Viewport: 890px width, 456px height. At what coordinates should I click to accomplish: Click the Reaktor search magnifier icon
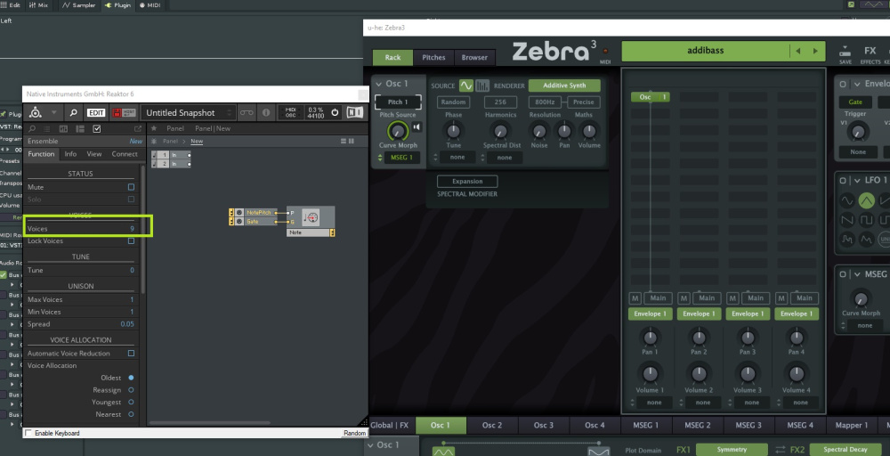point(73,112)
